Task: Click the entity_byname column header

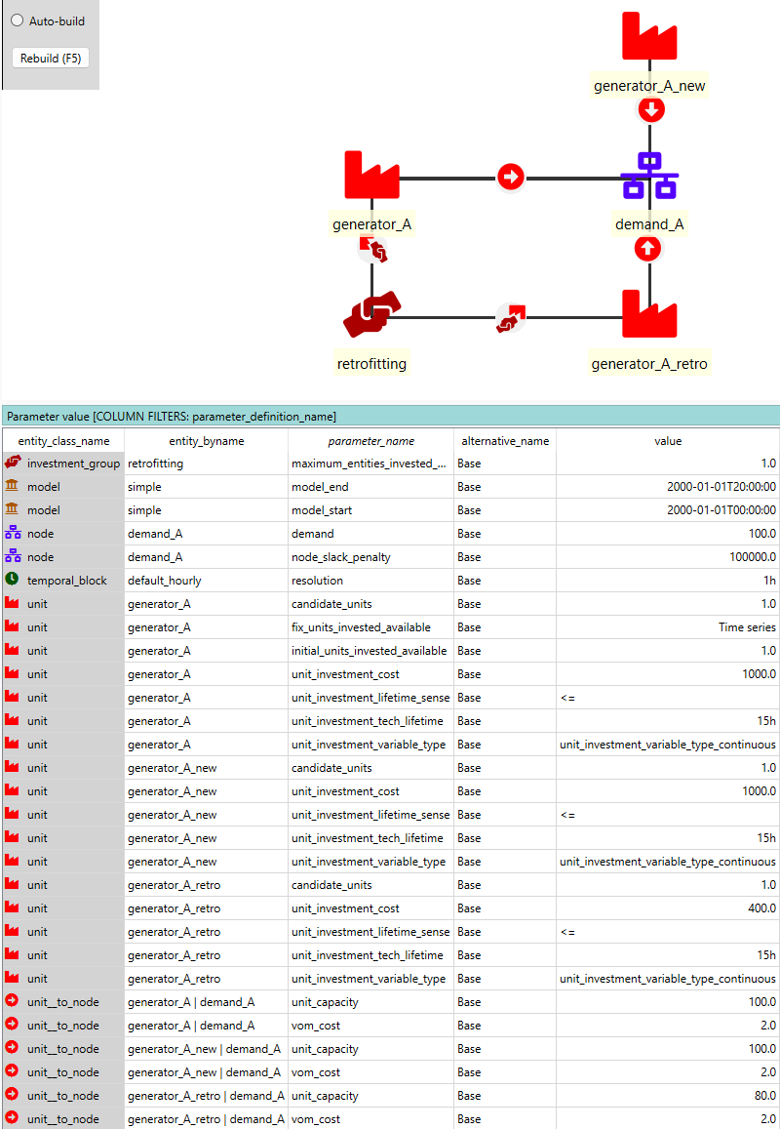Action: coord(207,441)
